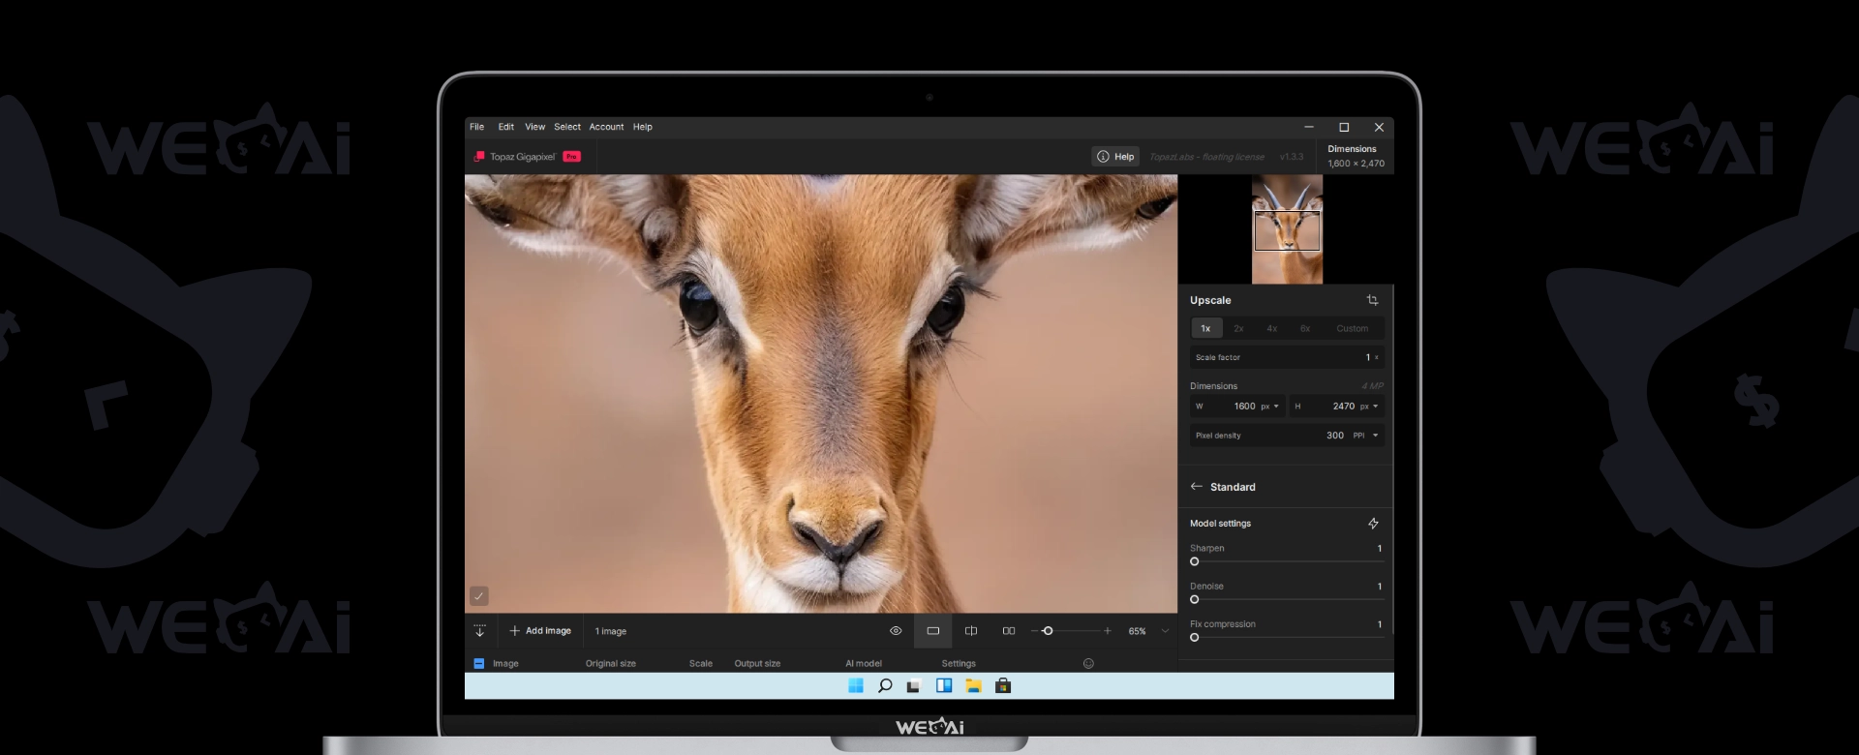This screenshot has width=1859, height=755.
Task: Click the zoom slider handle
Action: click(x=1048, y=631)
